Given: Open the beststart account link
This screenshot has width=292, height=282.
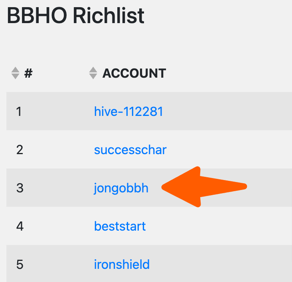Looking at the screenshot, I should coord(120,226).
